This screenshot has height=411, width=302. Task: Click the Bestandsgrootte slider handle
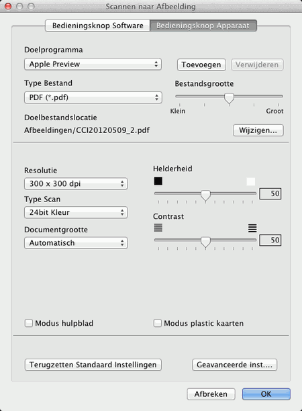click(x=230, y=99)
